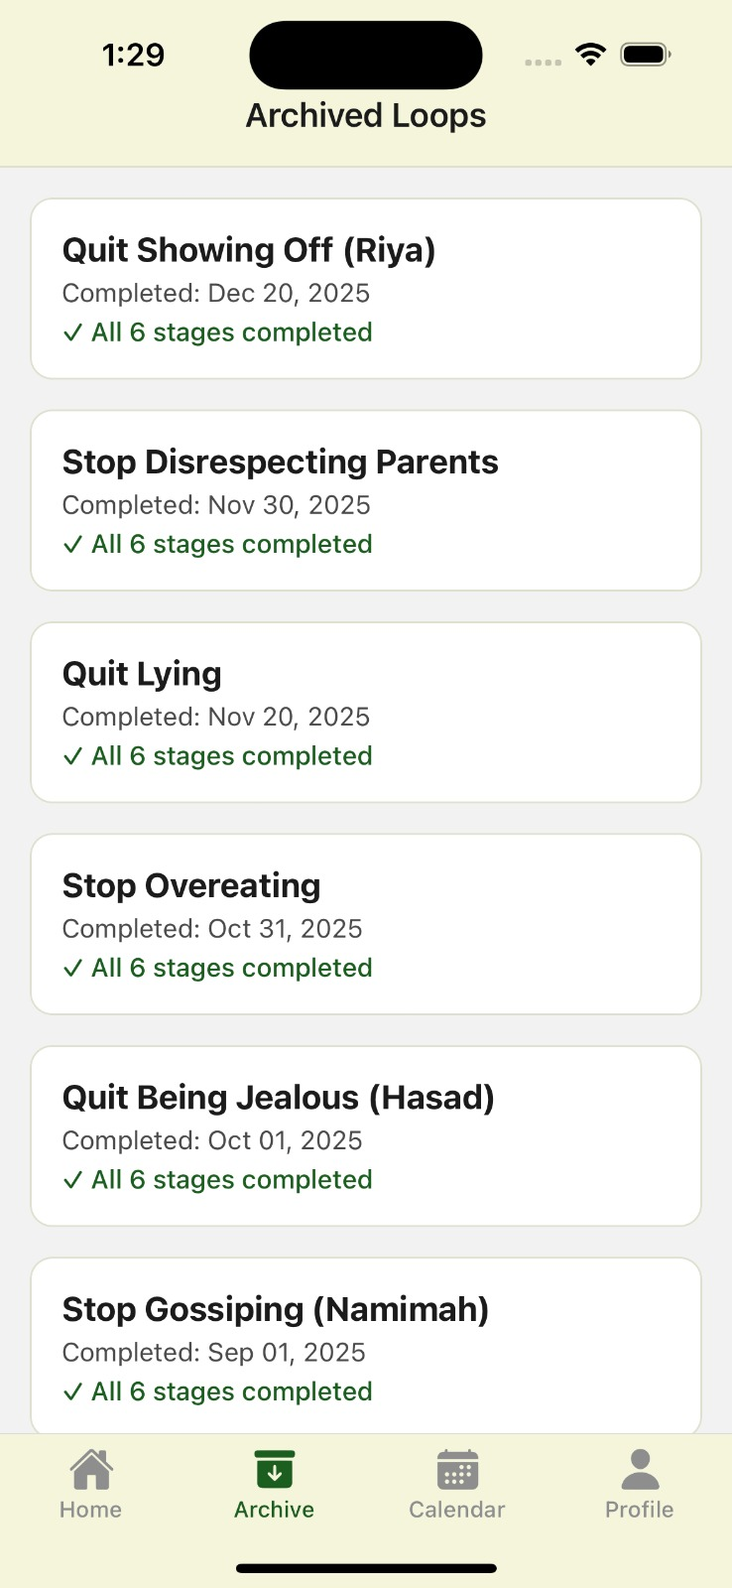732x1588 pixels.
Task: Tap the Profile person icon
Action: [640, 1470]
